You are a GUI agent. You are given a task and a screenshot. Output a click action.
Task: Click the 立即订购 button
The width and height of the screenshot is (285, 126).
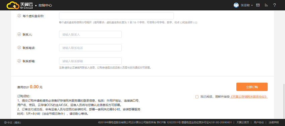[252, 87]
